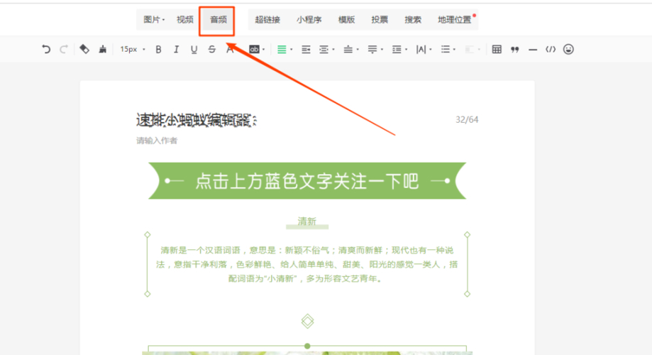Open the green text alignment dropdown
This screenshot has width=652, height=355.
click(x=284, y=49)
